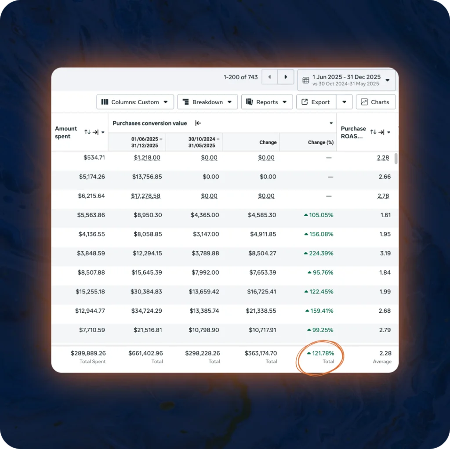Click the vertical scrollbar of the table

396,159
